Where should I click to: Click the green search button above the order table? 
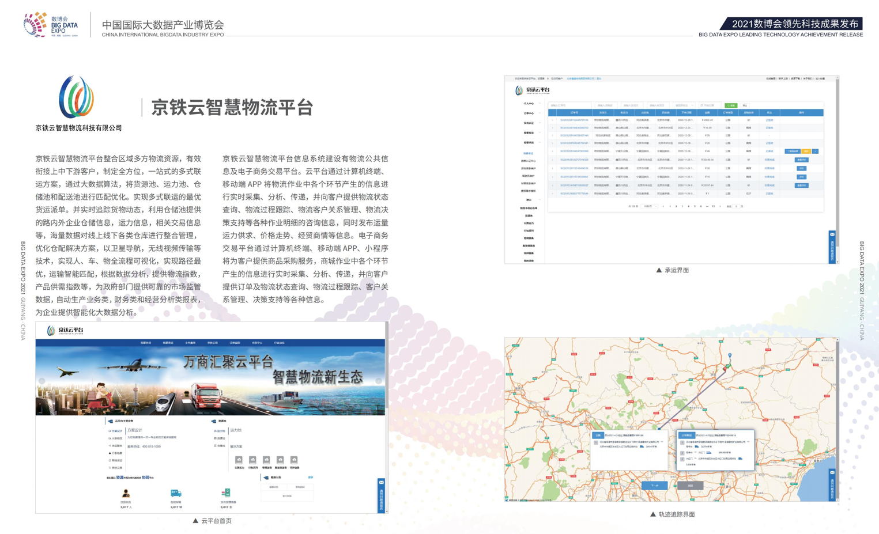730,105
